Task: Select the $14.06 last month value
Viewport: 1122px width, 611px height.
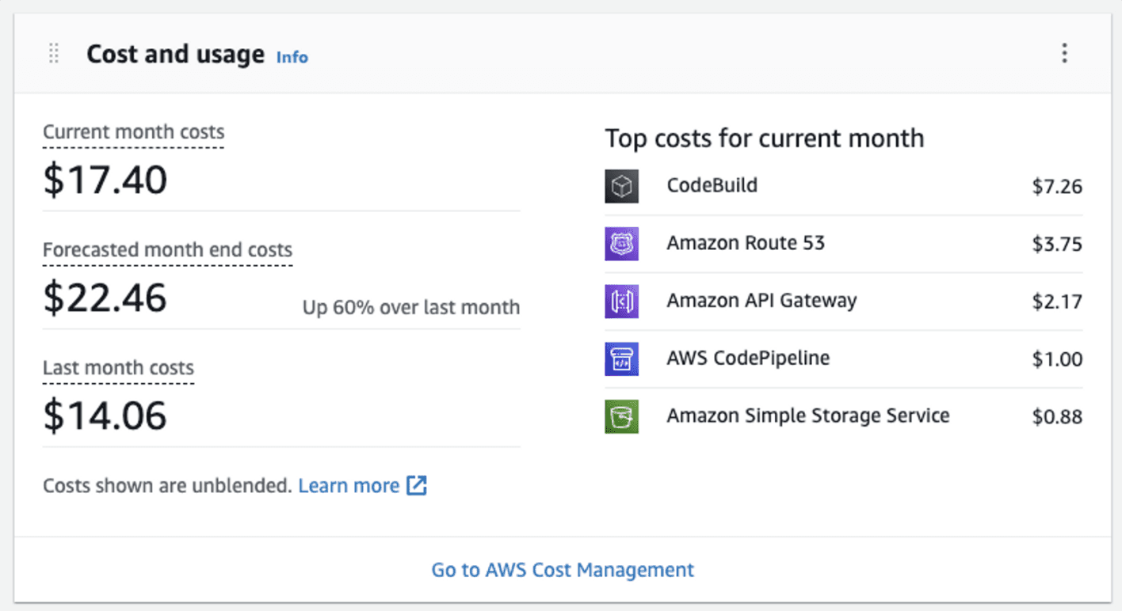Action: point(105,416)
